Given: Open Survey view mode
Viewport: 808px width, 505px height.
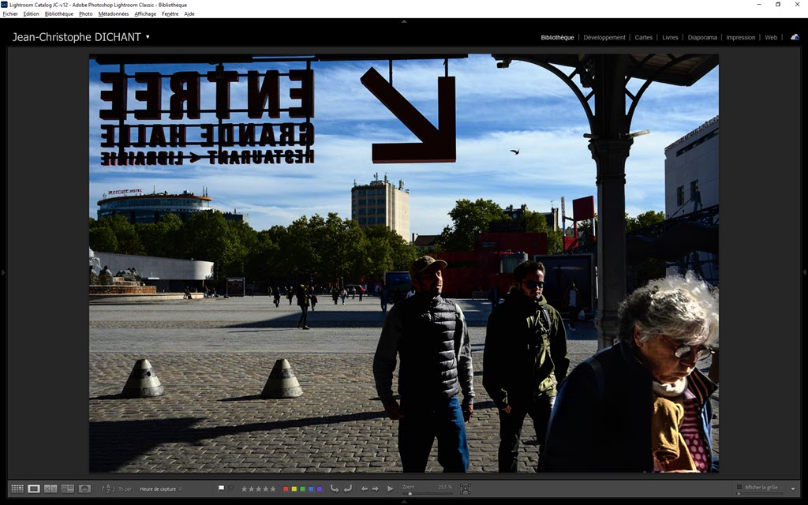Looking at the screenshot, I should point(68,489).
